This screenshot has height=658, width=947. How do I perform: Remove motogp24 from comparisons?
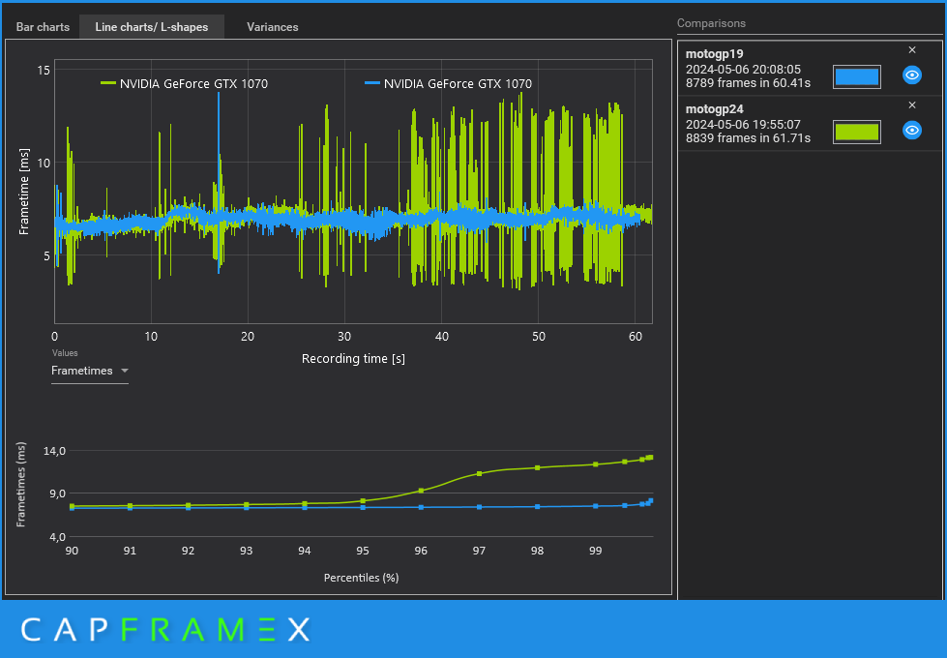[912, 105]
